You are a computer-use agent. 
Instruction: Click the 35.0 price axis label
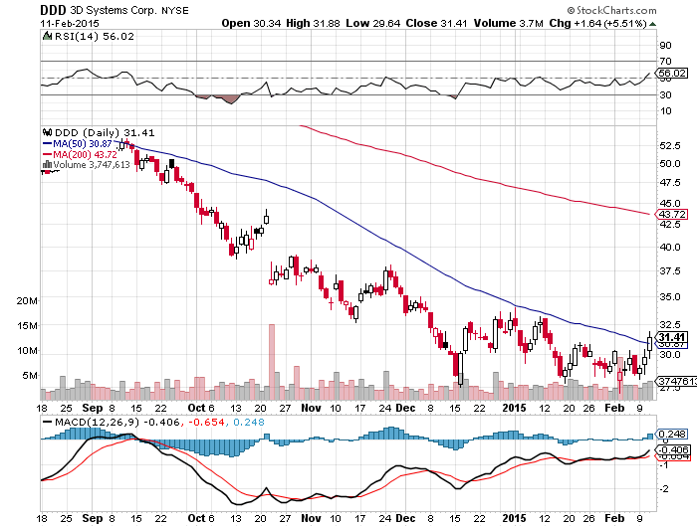670,296
